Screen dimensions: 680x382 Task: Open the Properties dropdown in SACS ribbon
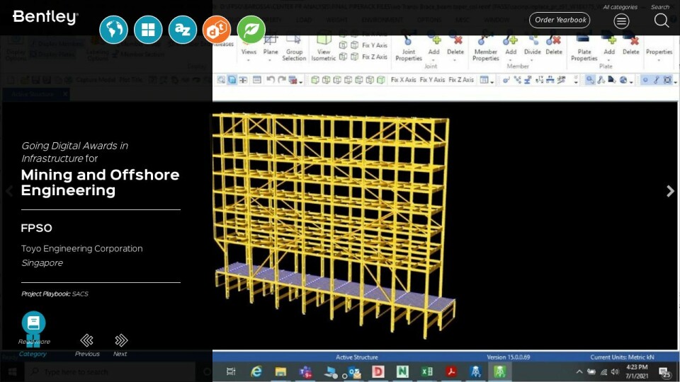click(659, 52)
